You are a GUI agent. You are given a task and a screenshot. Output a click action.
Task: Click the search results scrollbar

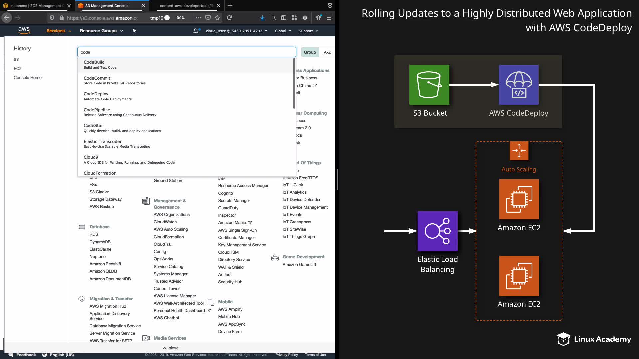(x=294, y=83)
